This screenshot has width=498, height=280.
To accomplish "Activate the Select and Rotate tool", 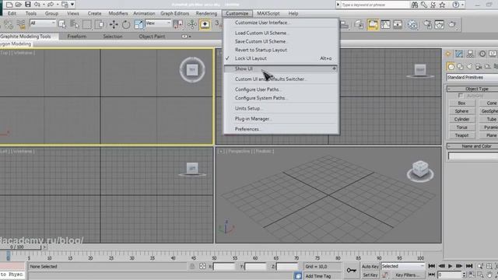I will [126, 24].
